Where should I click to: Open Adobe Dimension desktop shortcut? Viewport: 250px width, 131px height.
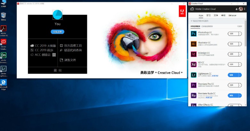point(4,58)
